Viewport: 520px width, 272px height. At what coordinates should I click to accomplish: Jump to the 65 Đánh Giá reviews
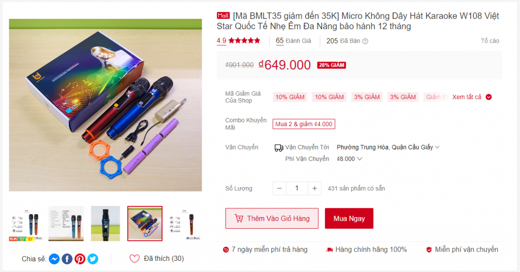coord(294,41)
